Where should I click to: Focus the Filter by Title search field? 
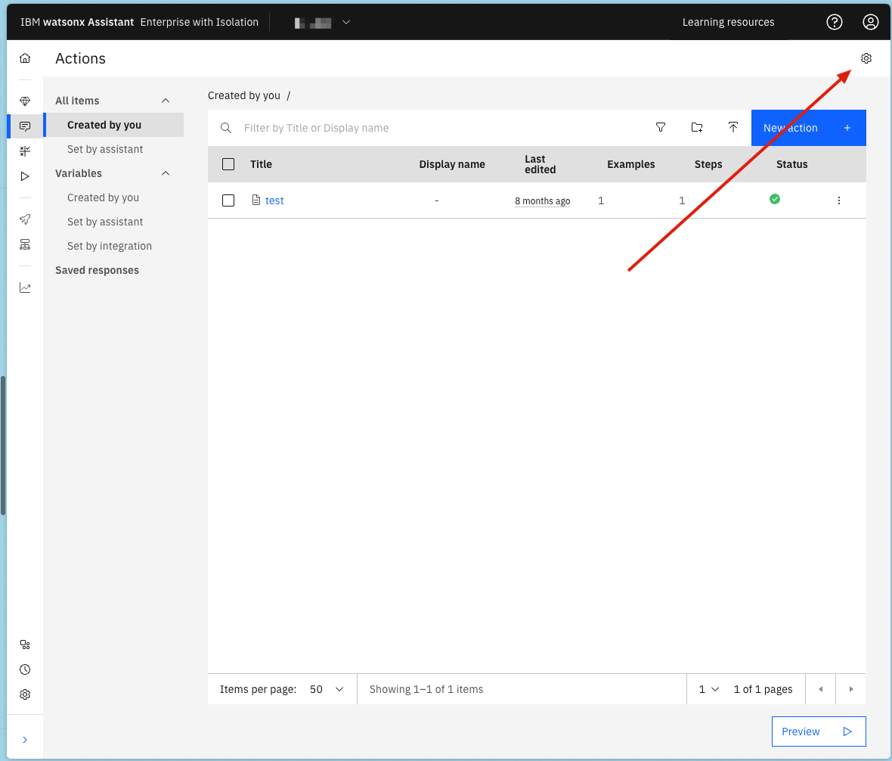pos(438,128)
